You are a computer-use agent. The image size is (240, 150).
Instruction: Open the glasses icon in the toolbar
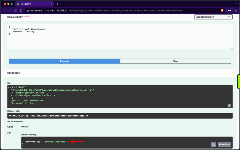230,10
